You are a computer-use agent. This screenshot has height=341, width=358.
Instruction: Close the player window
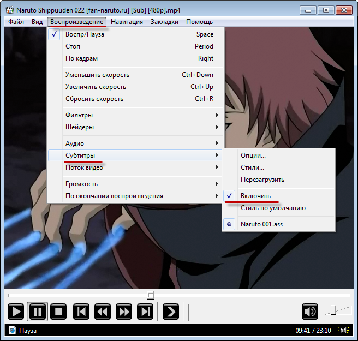point(344,10)
